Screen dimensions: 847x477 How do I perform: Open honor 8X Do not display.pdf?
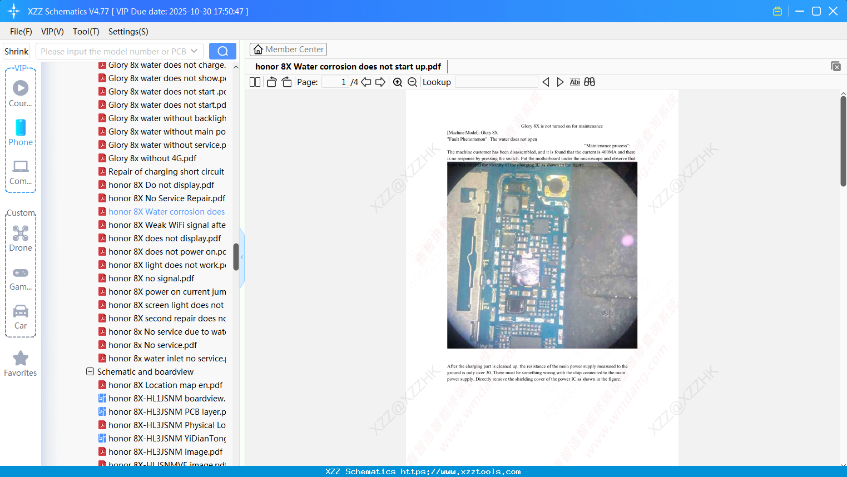point(161,185)
